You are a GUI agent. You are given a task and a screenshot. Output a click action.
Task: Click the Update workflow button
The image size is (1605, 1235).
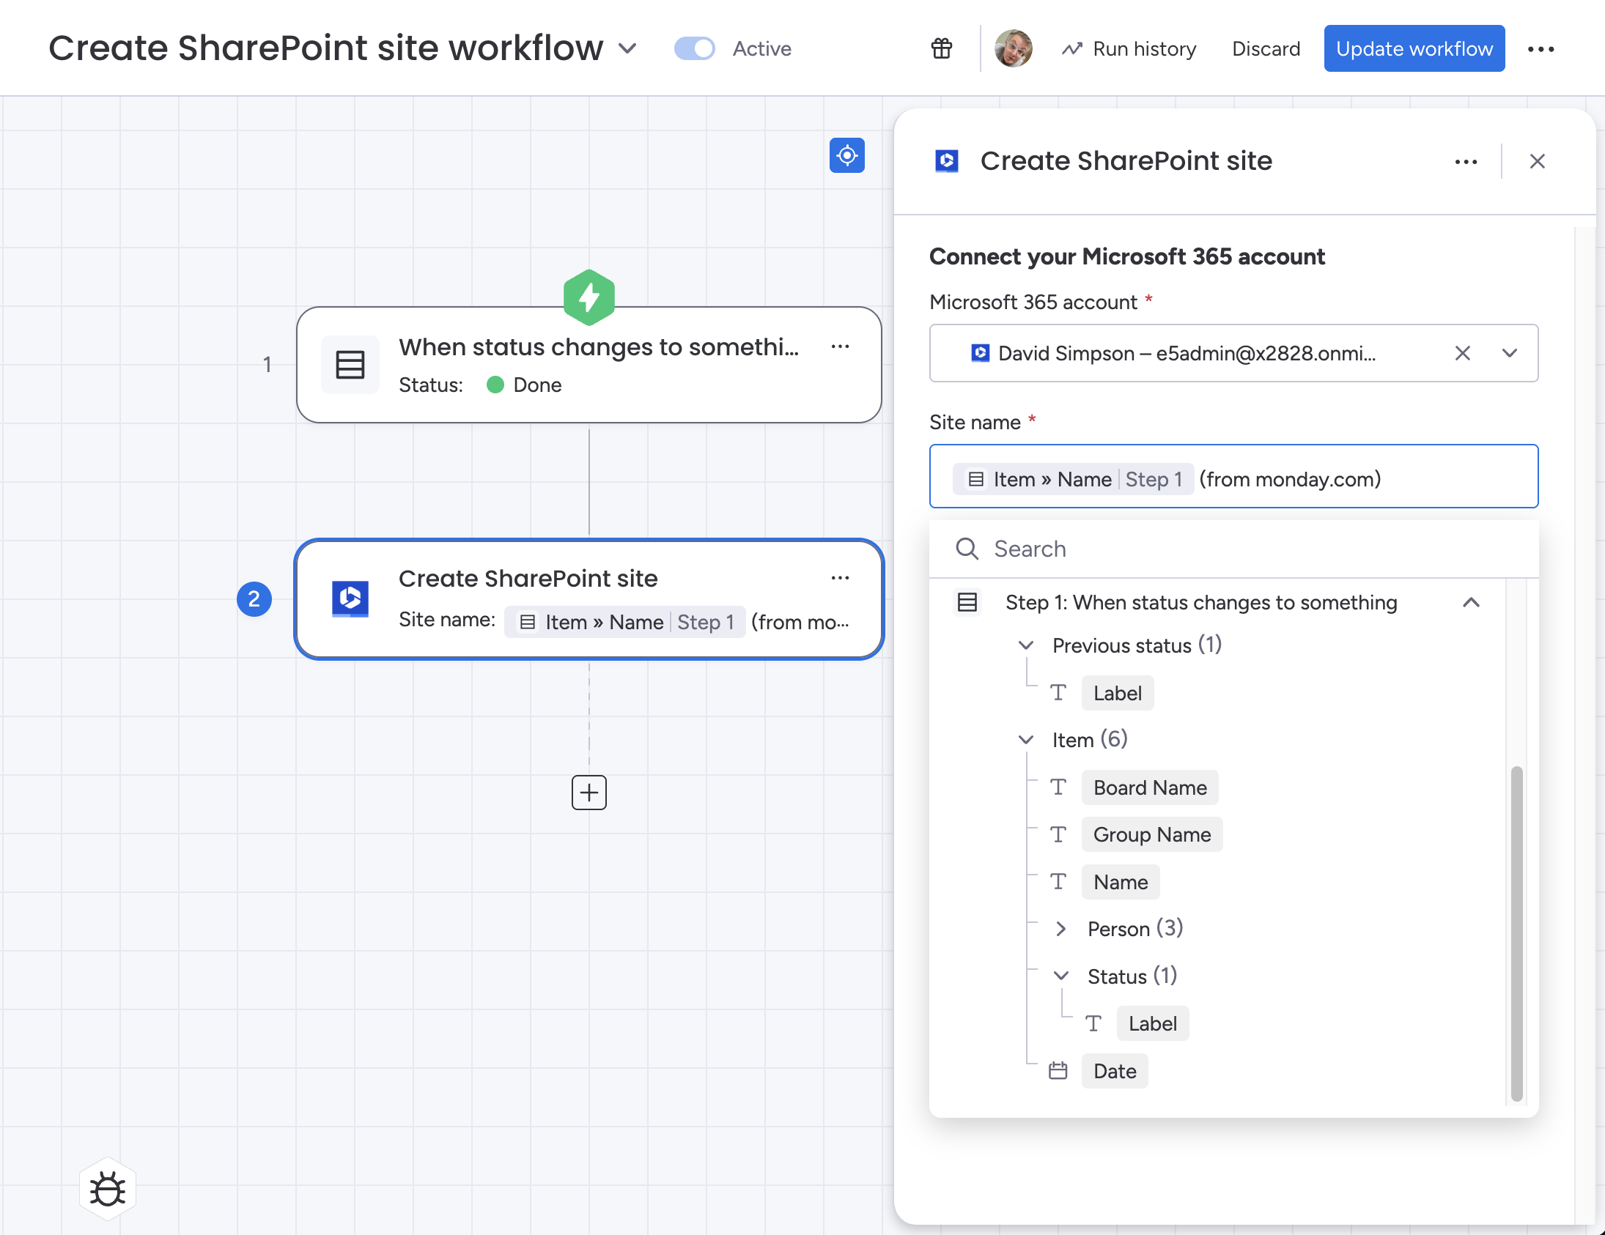pos(1413,48)
